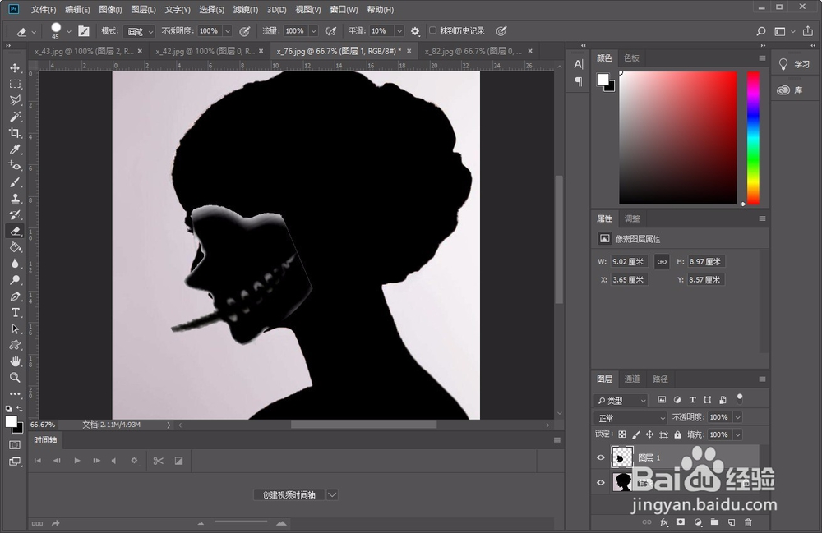Open the eraser mode 画笔 dropdown
Screen dimensions: 822x533
pos(140,31)
